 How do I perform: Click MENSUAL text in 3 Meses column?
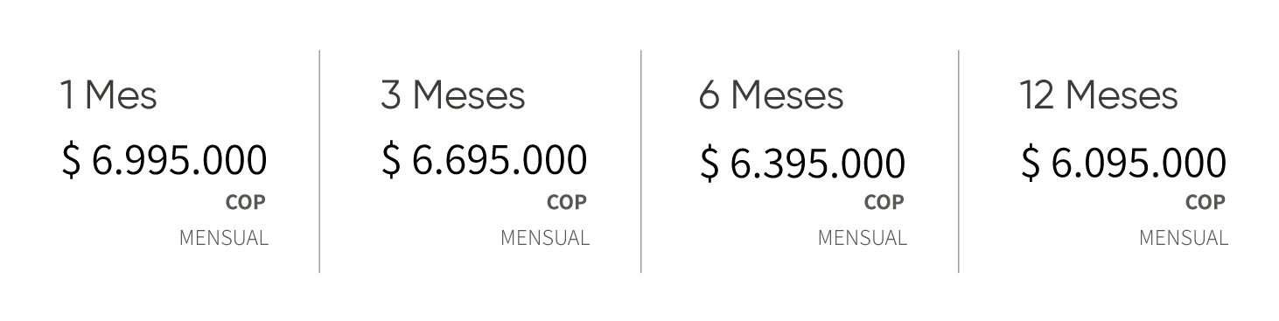[545, 238]
